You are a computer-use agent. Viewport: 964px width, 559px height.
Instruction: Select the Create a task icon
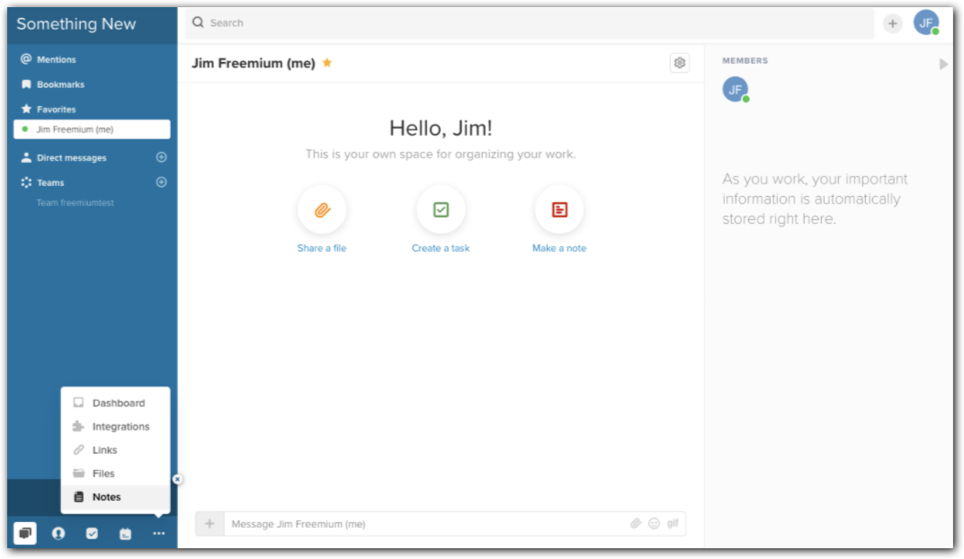pos(441,210)
